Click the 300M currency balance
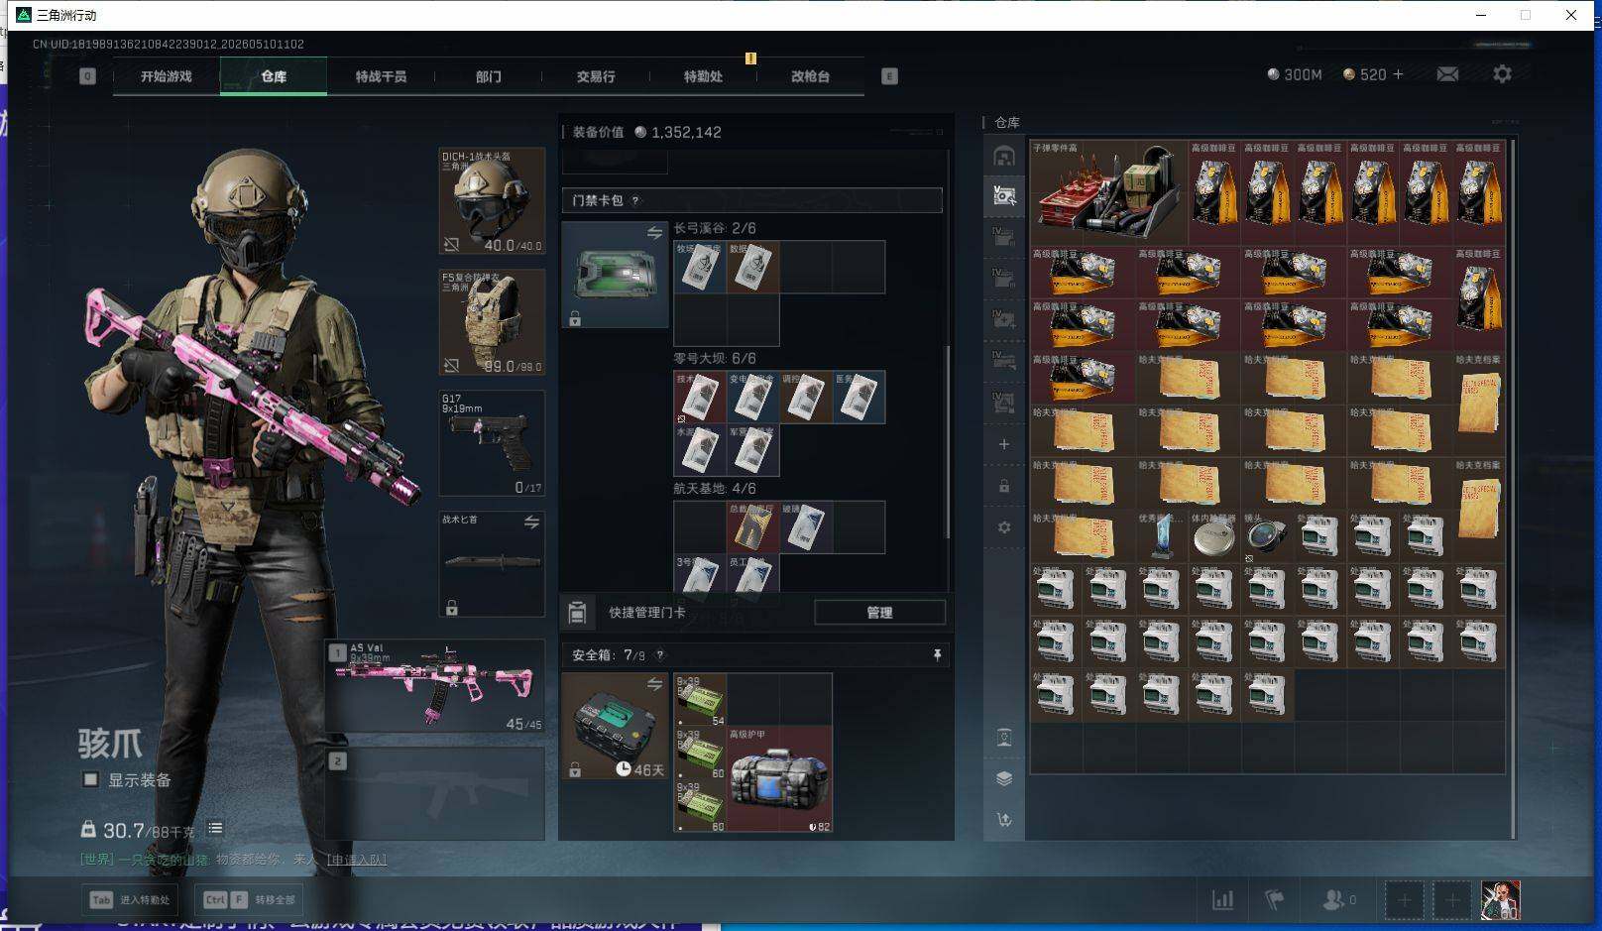1602x931 pixels. [x=1295, y=74]
